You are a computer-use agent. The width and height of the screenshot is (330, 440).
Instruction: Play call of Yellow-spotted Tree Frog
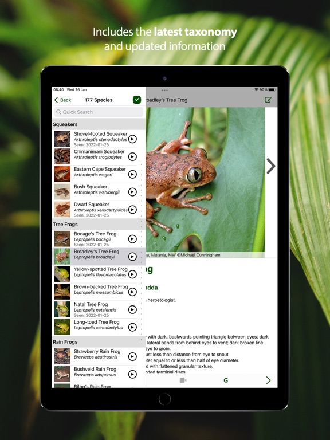coord(132,274)
